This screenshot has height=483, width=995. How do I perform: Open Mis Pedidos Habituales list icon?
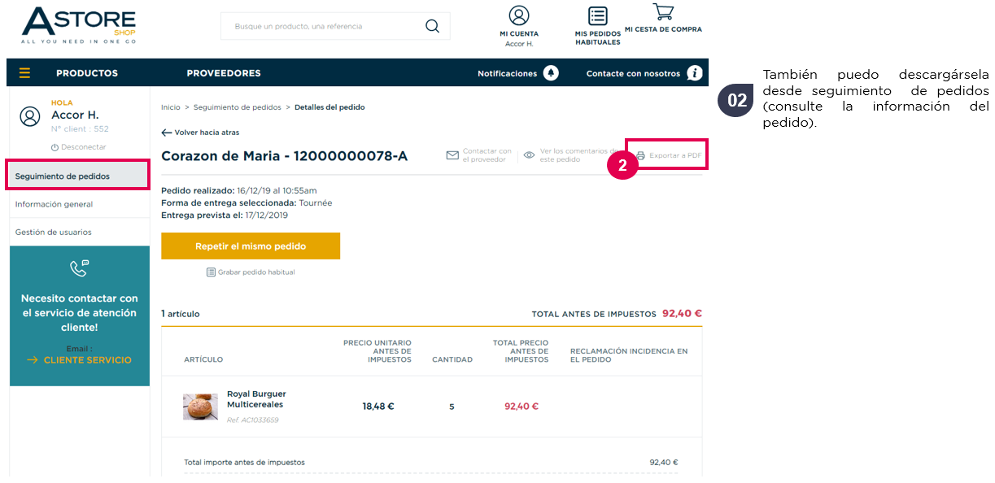tap(598, 16)
